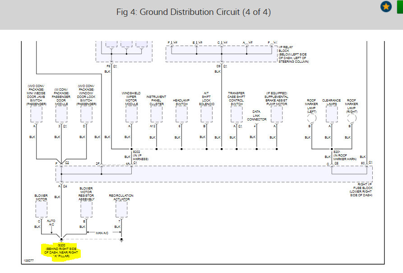Click the highlighted 'G200 (BEHIND RIGHT SIDE OF DASH' ground label
The height and width of the screenshot is (273, 403).
[61, 250]
